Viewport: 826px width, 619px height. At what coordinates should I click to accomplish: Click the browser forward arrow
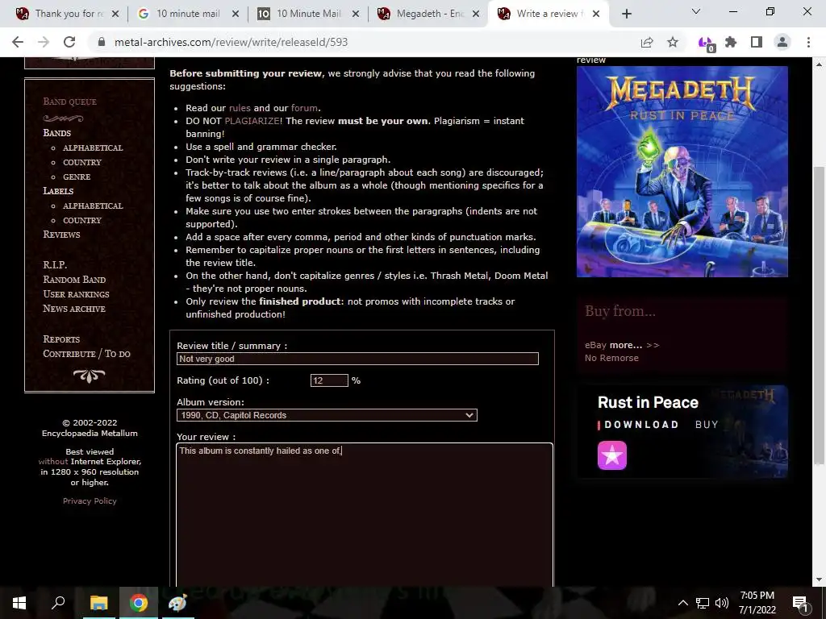click(44, 42)
